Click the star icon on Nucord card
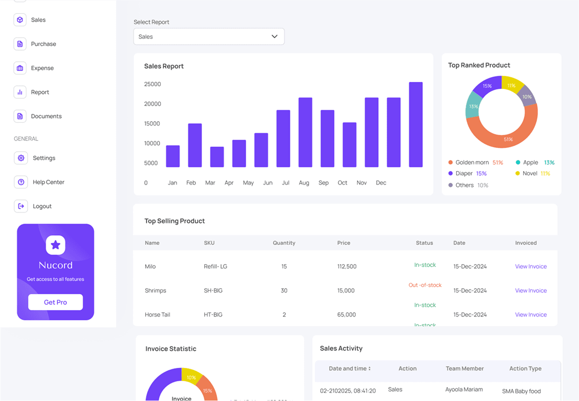579x401 pixels. [x=56, y=245]
